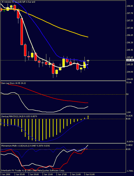This screenshot has width=134, height=176.
Task: Click the 2 Jun 2008 time axis label
Action: pos(5,174)
